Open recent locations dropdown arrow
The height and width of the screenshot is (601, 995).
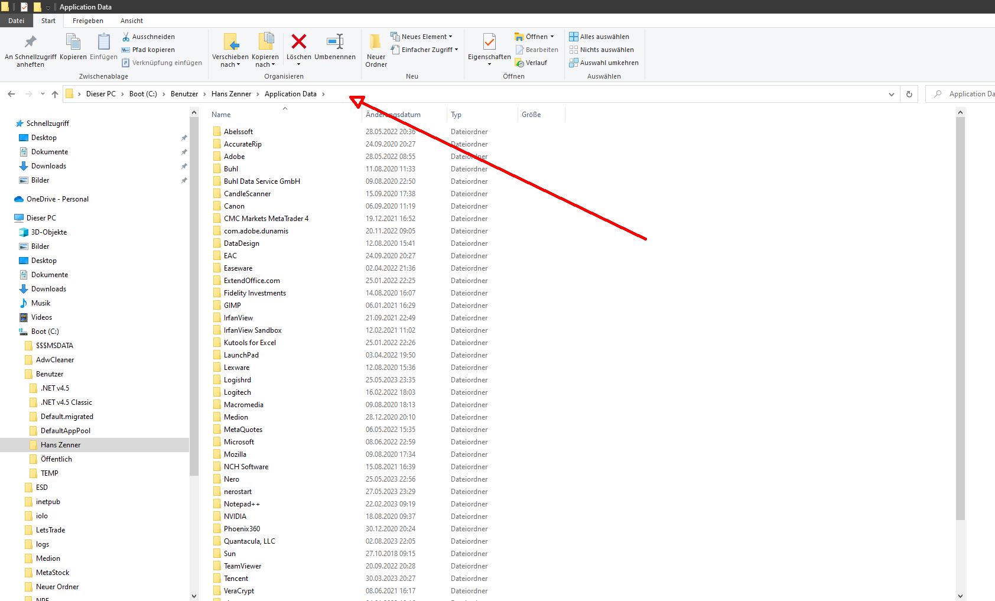43,94
